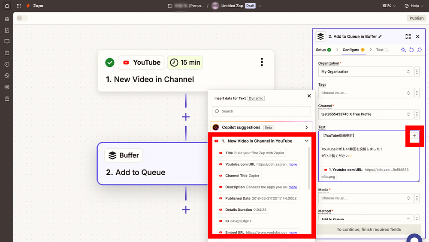Screen dimensions: 429x242
Task: Open the Organization dropdown
Action: point(366,72)
